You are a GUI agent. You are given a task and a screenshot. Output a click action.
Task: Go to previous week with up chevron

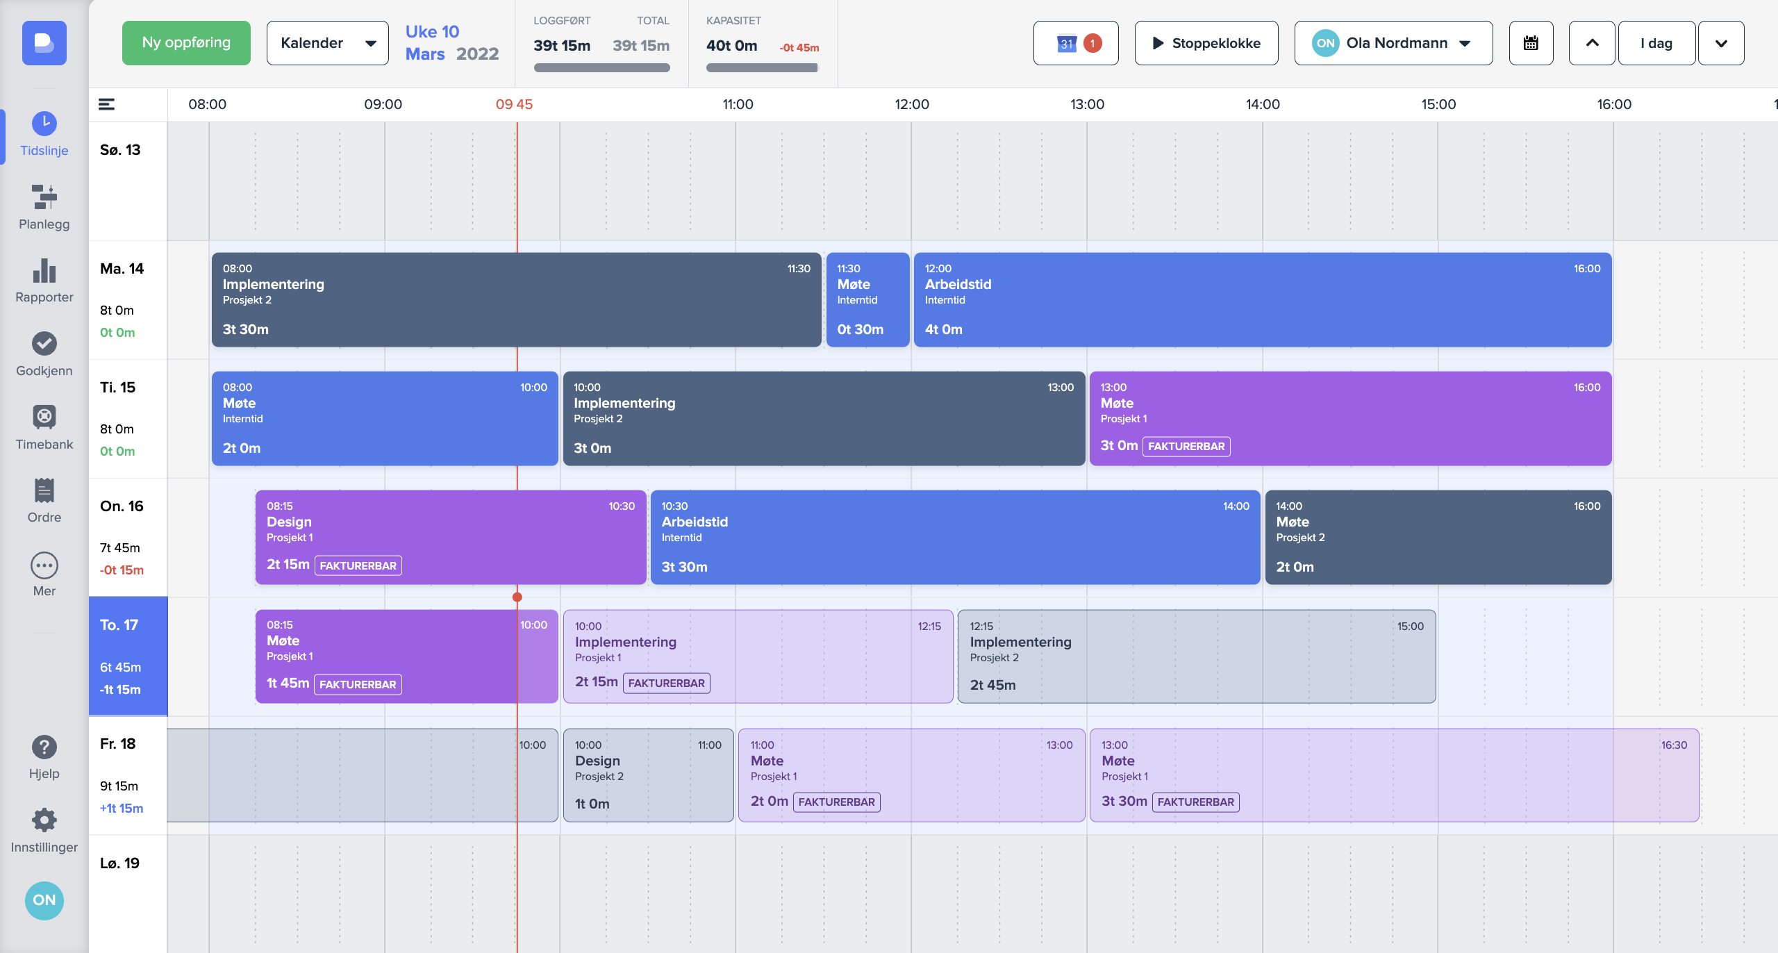pyautogui.click(x=1592, y=43)
